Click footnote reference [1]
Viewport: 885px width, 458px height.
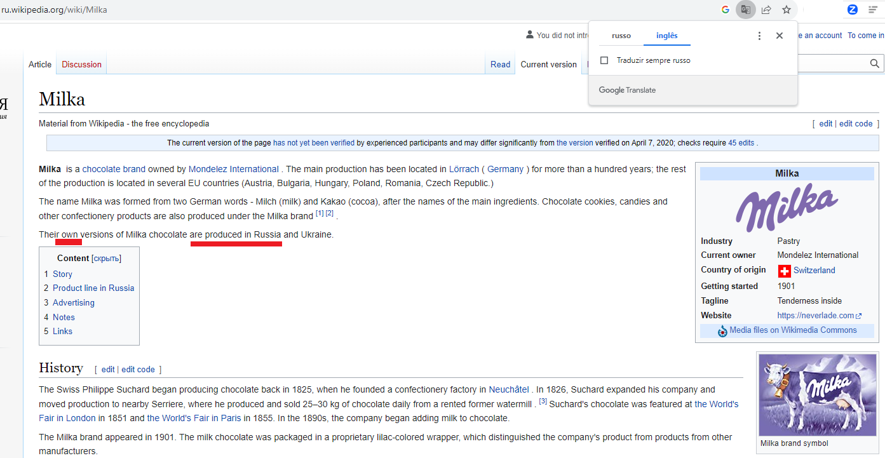320,213
